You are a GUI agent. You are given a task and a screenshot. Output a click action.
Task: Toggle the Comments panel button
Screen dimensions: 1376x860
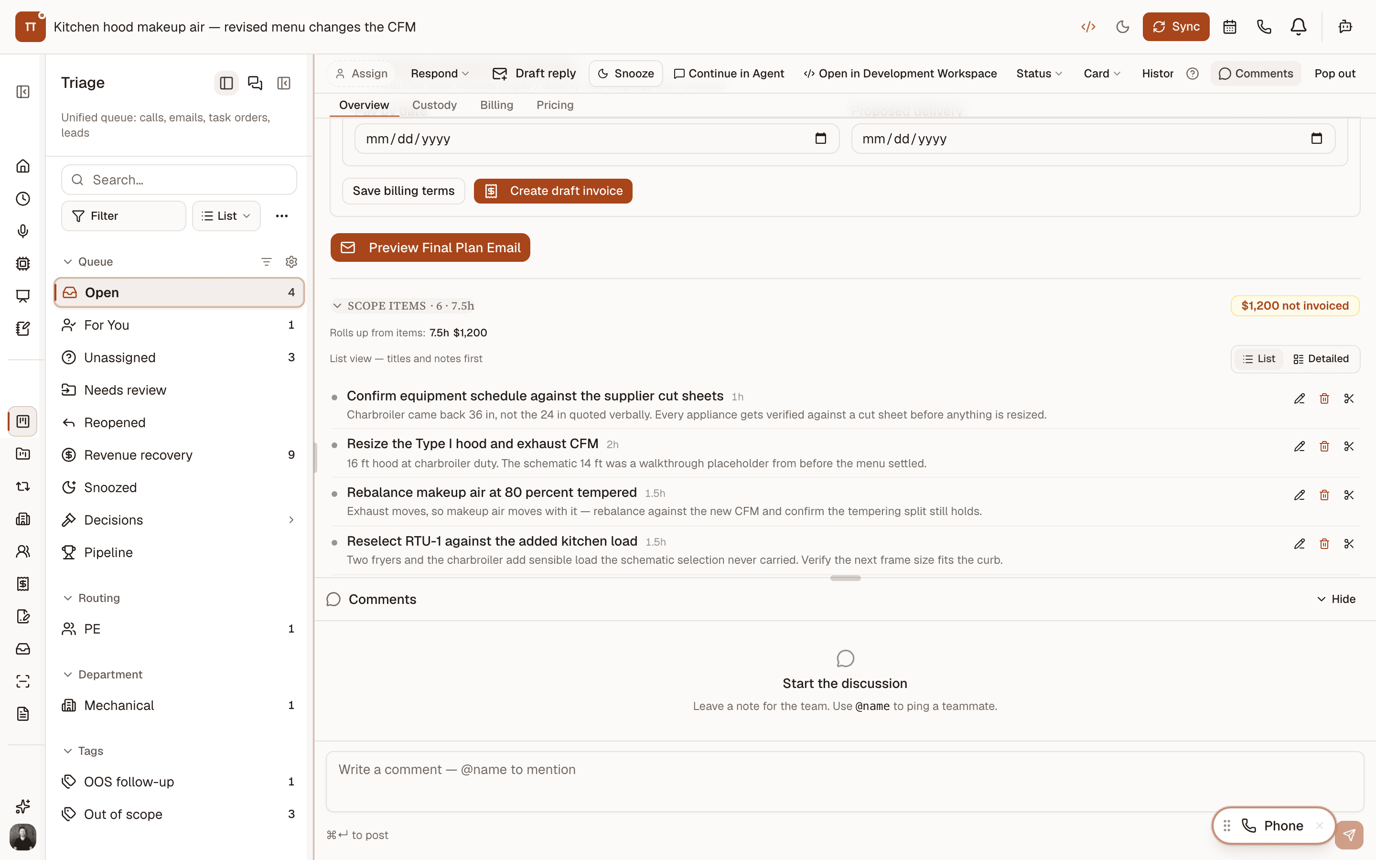[1256, 74]
